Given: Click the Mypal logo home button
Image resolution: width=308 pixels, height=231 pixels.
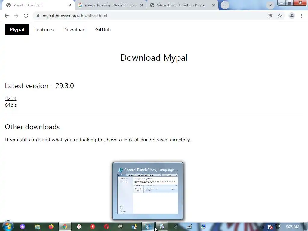Looking at the screenshot, I should coord(17,30).
